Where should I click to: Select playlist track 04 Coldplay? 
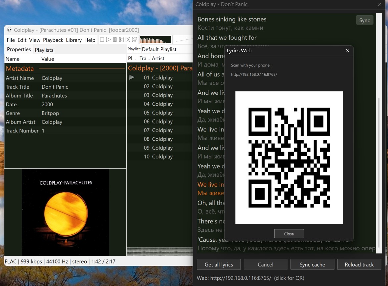(160, 104)
